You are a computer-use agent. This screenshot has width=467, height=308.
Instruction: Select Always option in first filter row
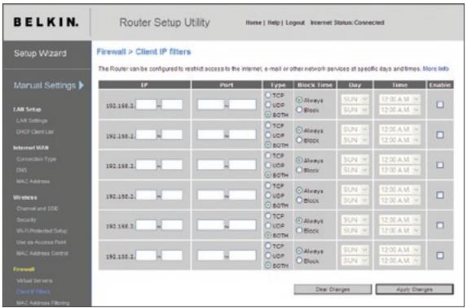tap(299, 100)
